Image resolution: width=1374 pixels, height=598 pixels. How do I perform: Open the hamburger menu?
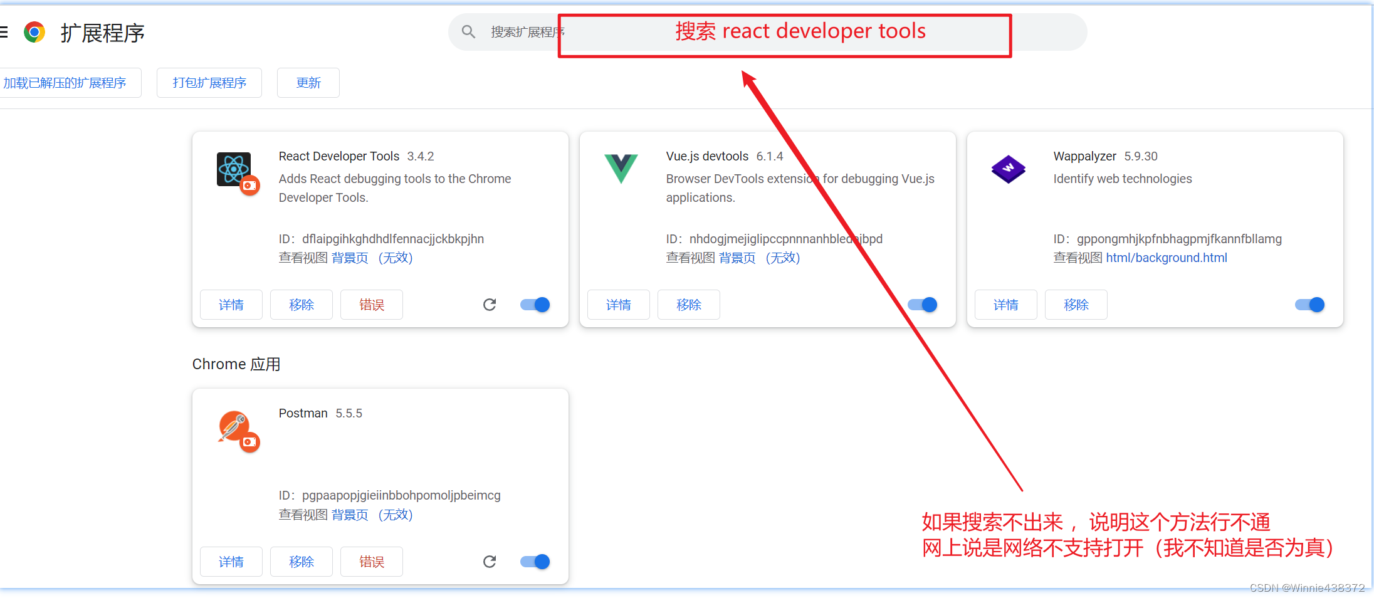(x=4, y=31)
